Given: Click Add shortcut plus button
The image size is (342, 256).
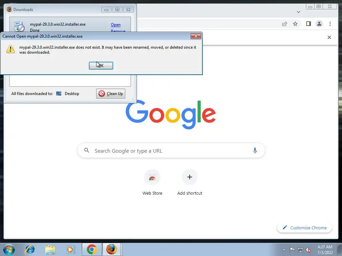Looking at the screenshot, I should (190, 177).
